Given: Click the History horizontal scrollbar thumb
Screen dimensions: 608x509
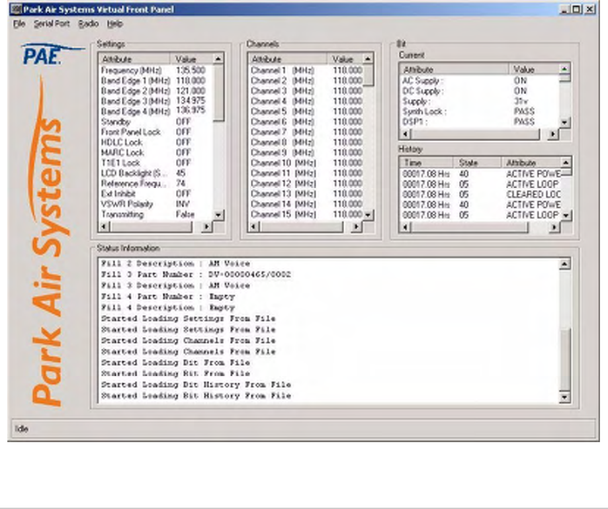Looking at the screenshot, I should [469, 227].
